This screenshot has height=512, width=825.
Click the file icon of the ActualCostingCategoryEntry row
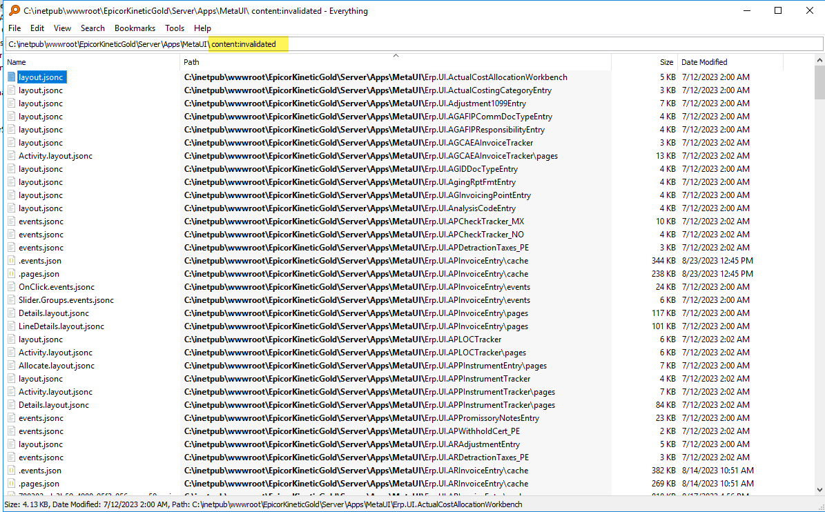[12, 90]
